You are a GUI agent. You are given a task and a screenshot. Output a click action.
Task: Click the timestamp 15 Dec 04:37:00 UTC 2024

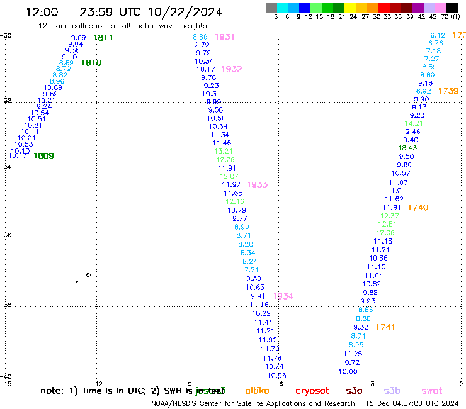pos(412,403)
